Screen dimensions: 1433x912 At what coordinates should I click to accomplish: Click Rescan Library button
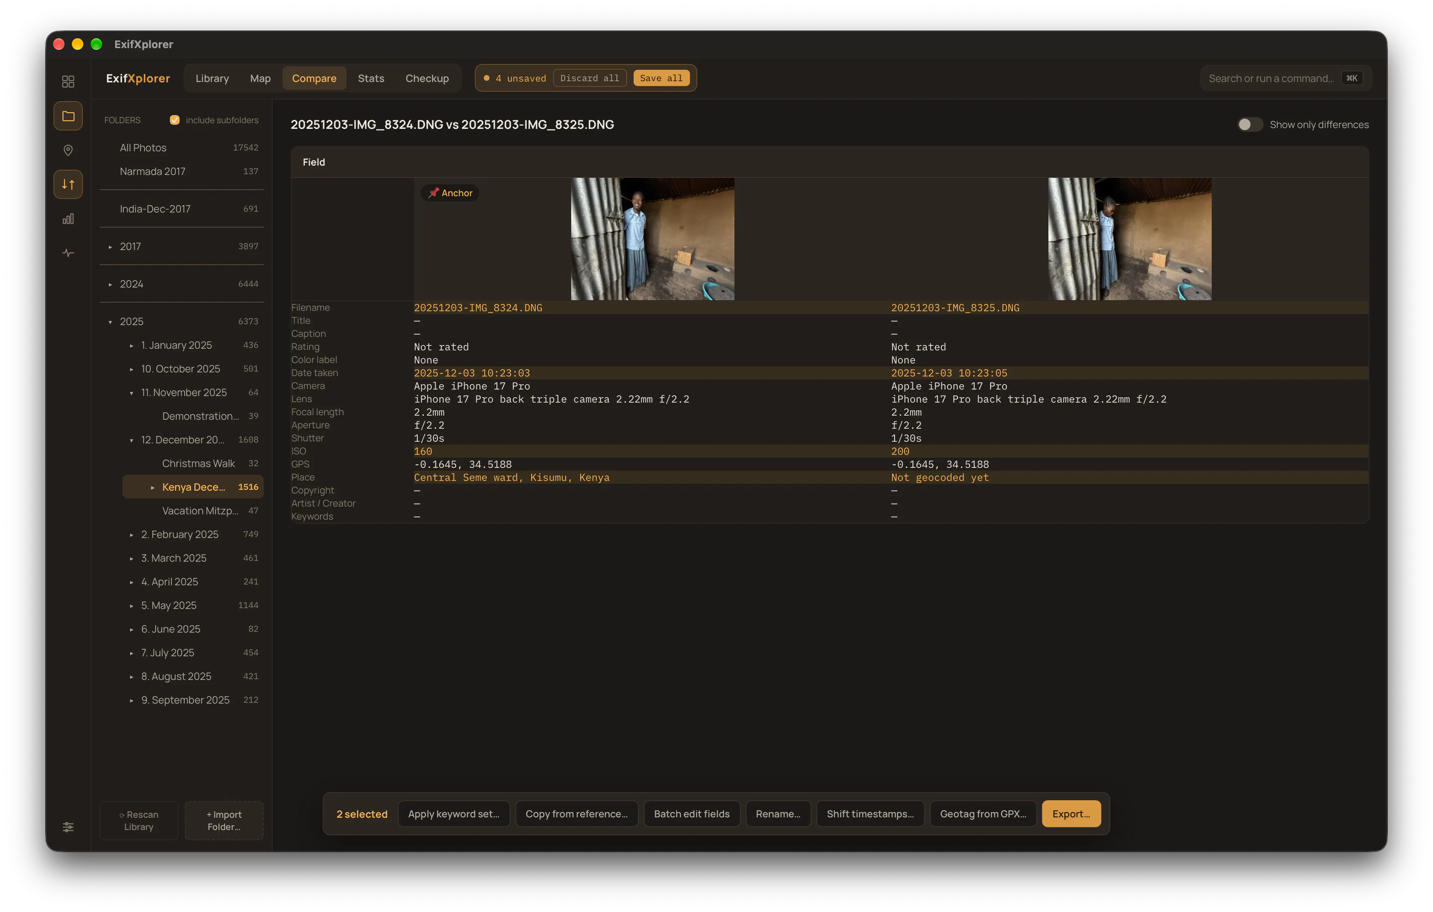(139, 821)
